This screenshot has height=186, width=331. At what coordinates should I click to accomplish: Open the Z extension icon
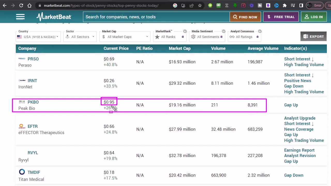[x=227, y=5]
